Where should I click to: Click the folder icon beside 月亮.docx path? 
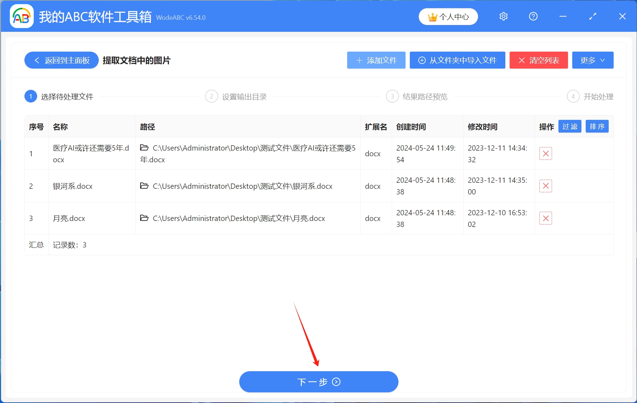coord(144,218)
